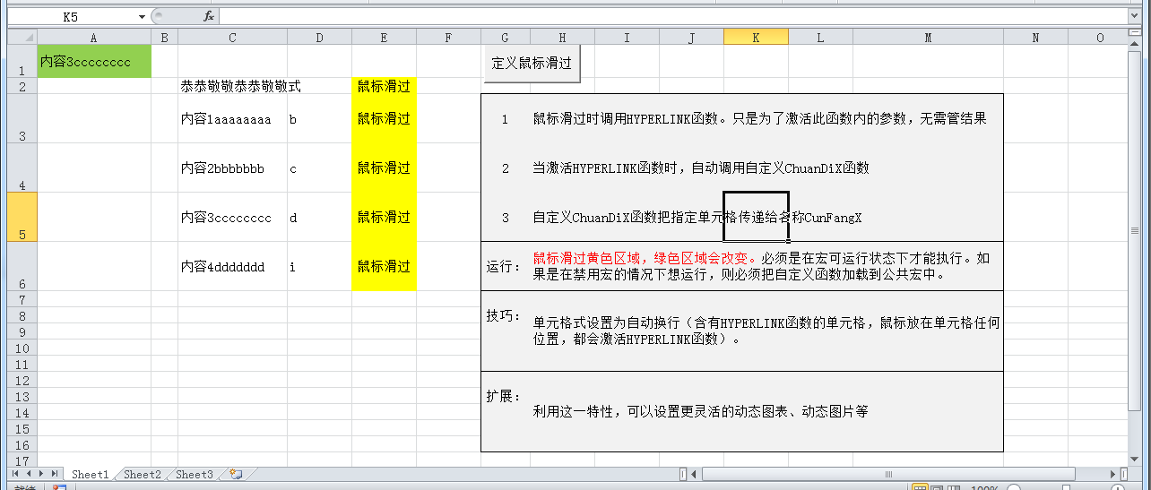Click the Name Box showing K5

(71, 16)
